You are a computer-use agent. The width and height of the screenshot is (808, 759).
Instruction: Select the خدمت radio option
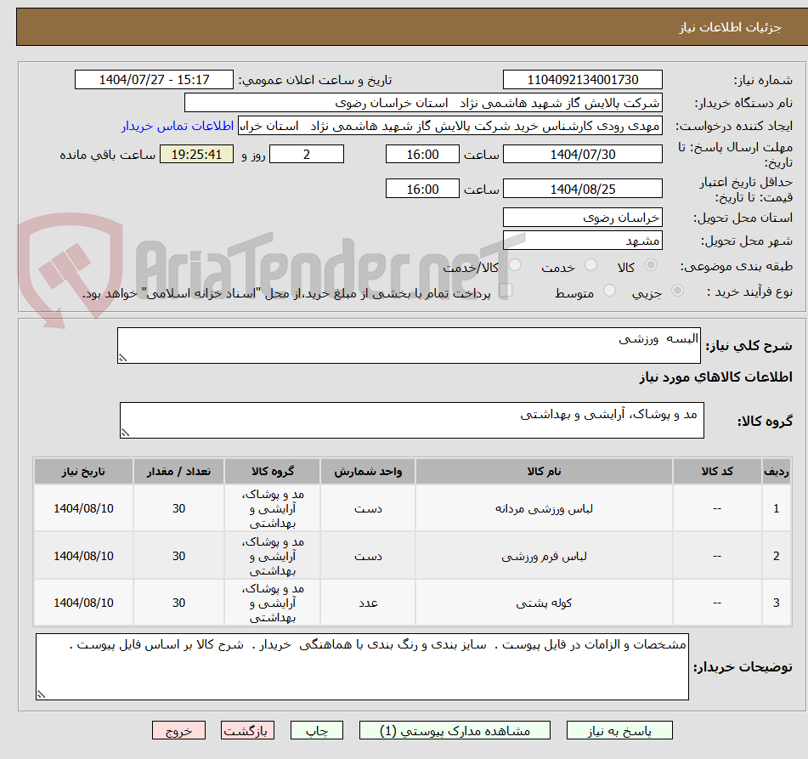[591, 265]
